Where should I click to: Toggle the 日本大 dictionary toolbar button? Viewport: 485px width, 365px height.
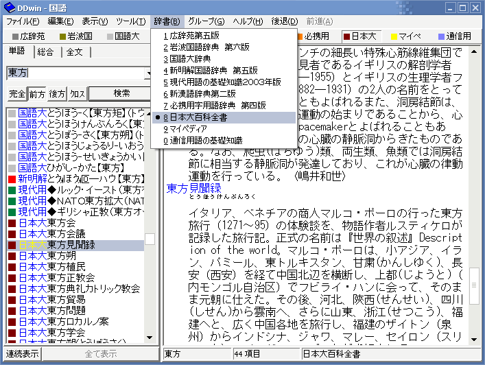[361, 36]
